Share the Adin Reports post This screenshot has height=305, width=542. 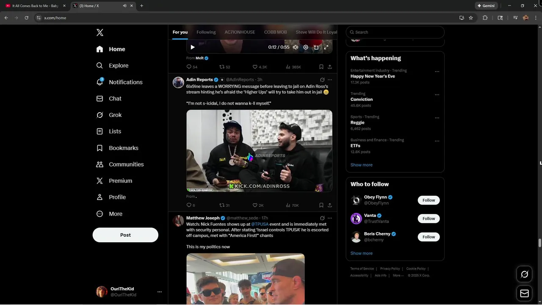pos(330,205)
